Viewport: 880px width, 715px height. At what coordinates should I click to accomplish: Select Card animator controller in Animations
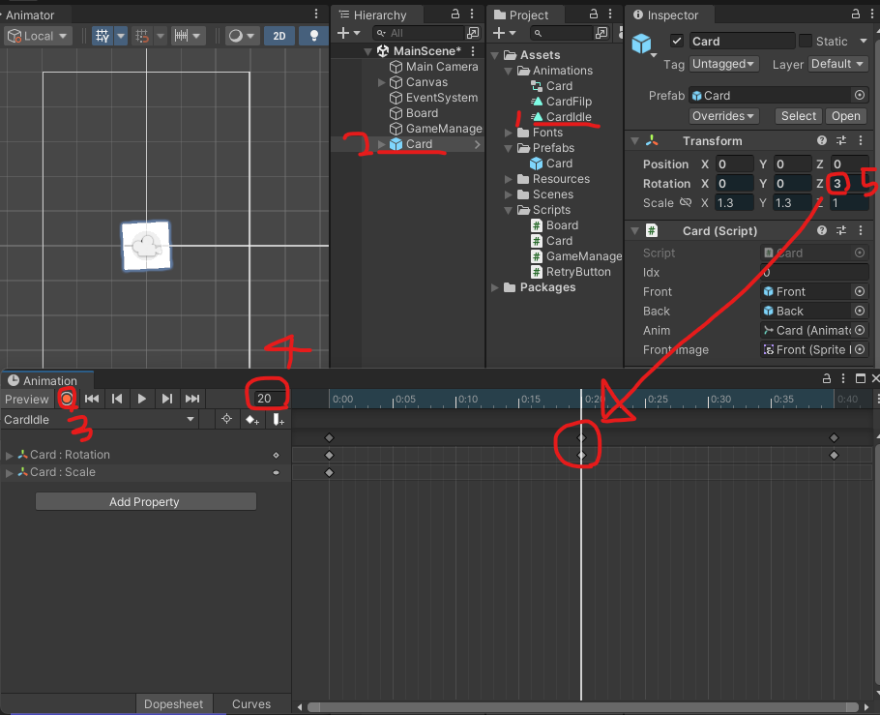(559, 86)
